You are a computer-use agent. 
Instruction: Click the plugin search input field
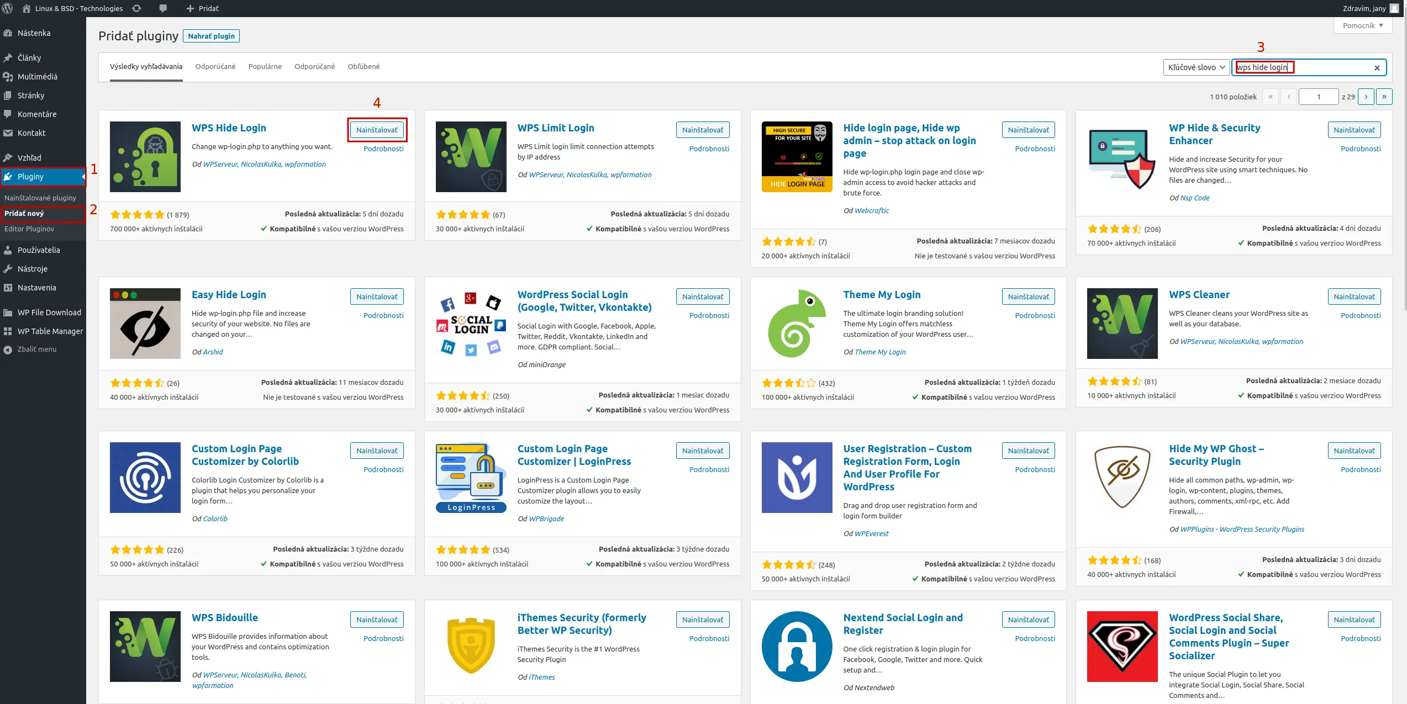pos(1309,67)
